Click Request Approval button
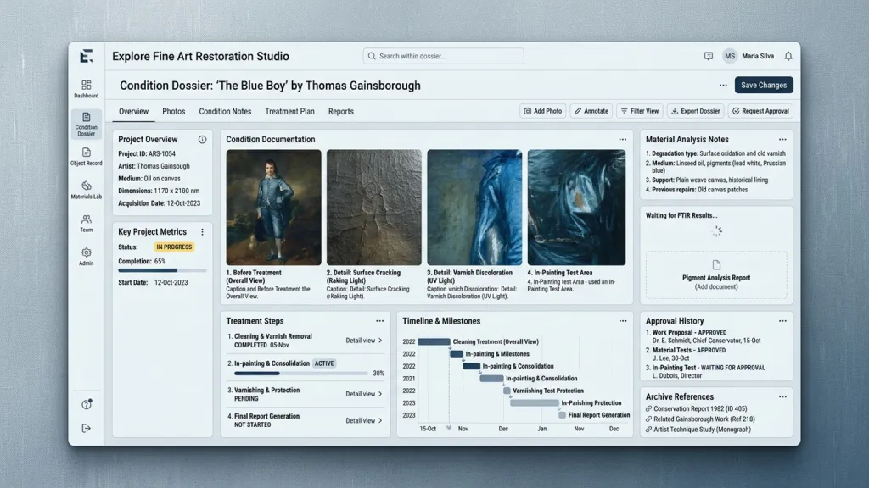Viewport: 869px width, 488px height. pyautogui.click(x=760, y=111)
